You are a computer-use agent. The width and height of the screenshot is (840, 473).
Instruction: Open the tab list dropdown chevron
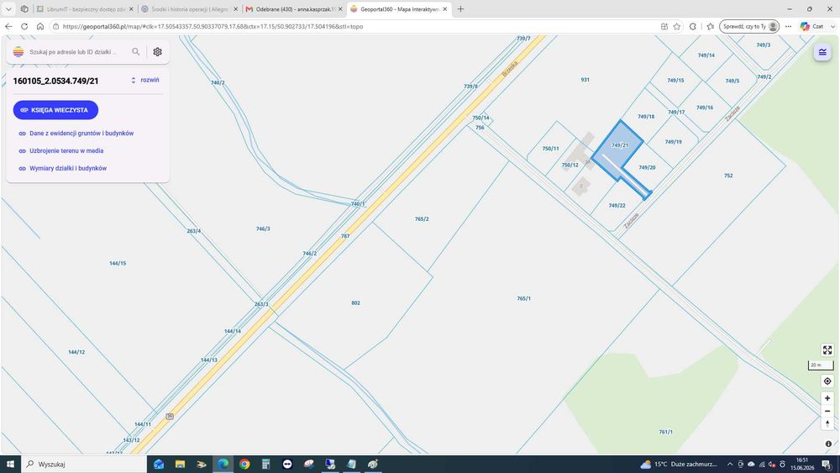point(8,9)
